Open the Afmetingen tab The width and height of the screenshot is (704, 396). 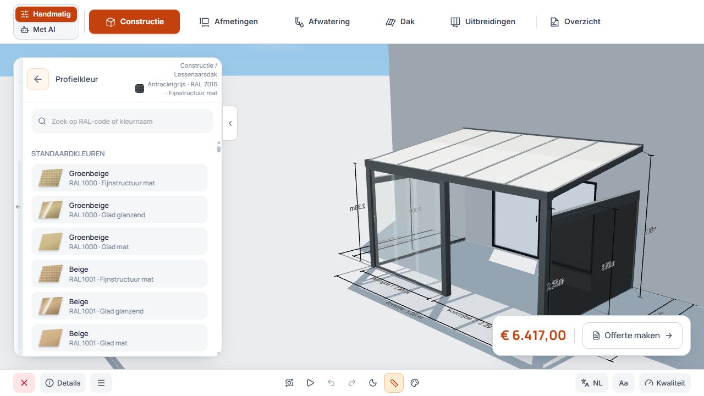click(228, 21)
